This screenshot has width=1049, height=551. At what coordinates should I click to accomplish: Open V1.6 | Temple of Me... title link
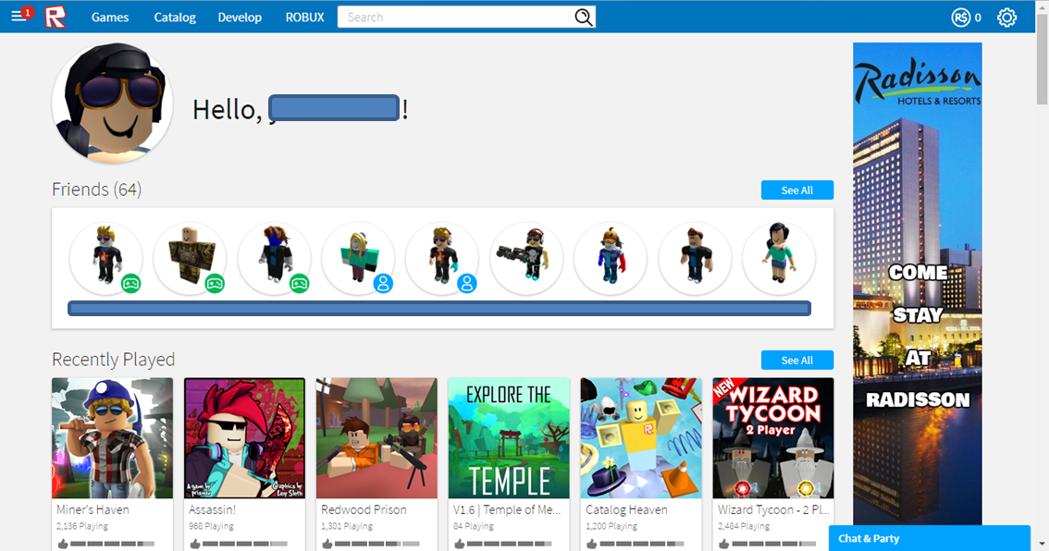507,509
